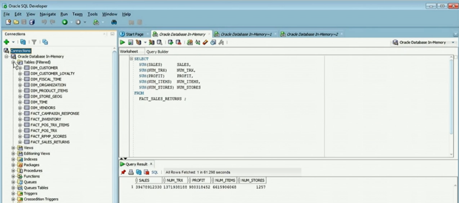
Task: Click the Unshared SQL Worksheet icon
Action: click(190, 42)
